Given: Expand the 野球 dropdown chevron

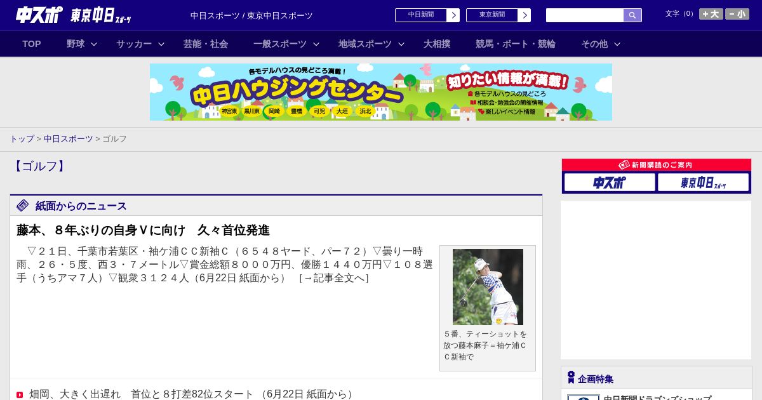Looking at the screenshot, I should pos(94,44).
